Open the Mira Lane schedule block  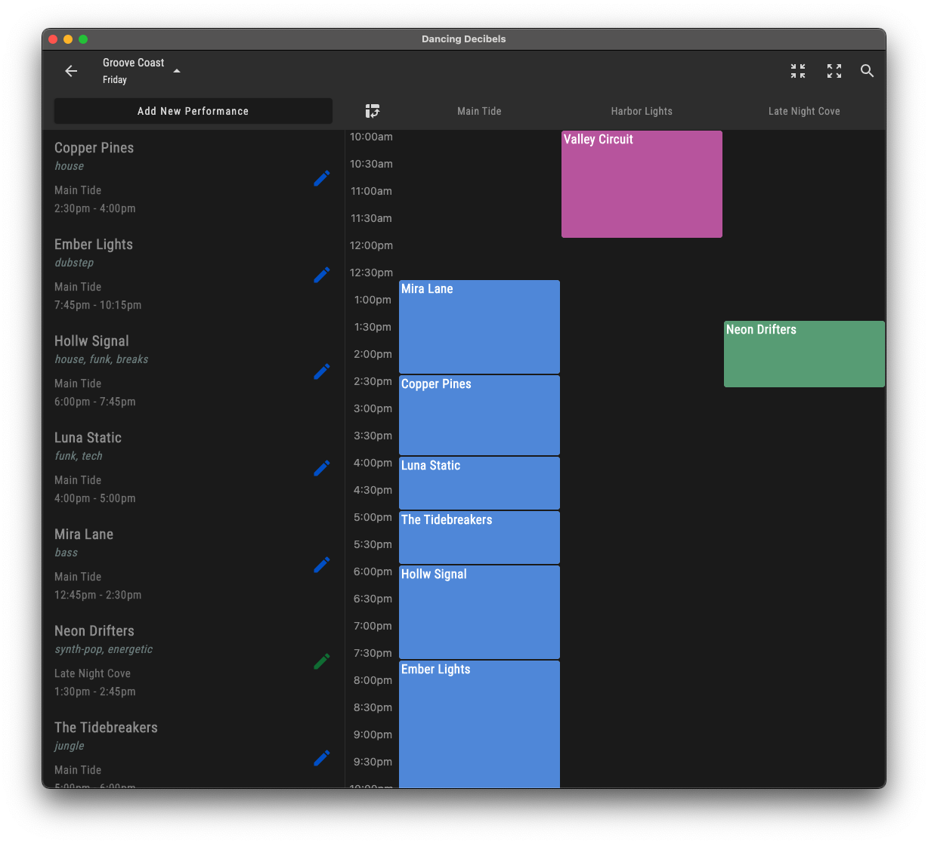(479, 326)
